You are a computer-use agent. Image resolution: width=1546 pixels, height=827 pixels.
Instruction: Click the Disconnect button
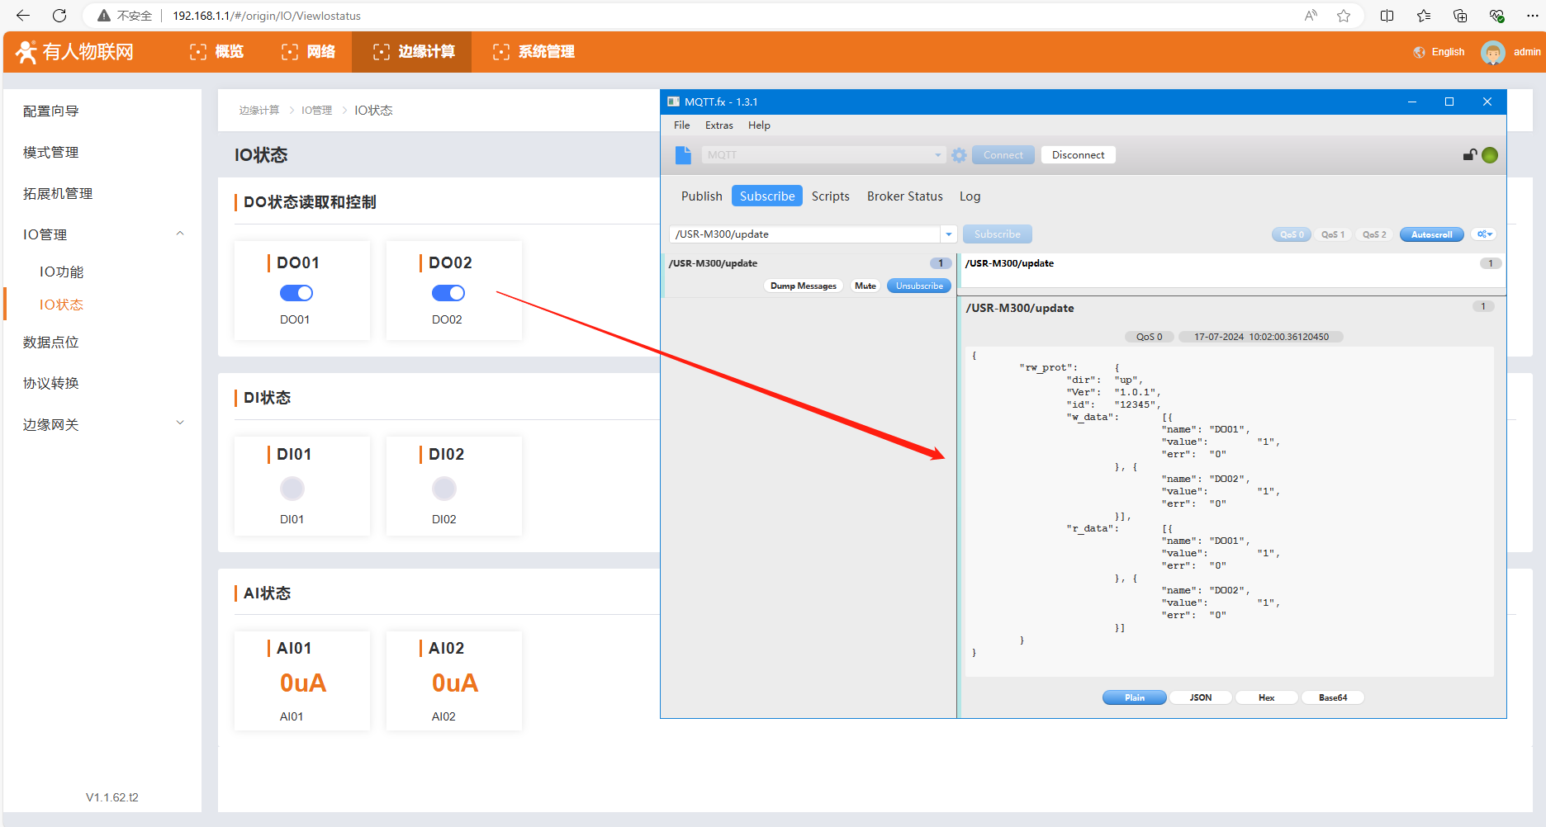pos(1078,155)
